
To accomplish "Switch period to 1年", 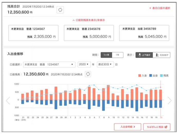I will tap(118, 55).
